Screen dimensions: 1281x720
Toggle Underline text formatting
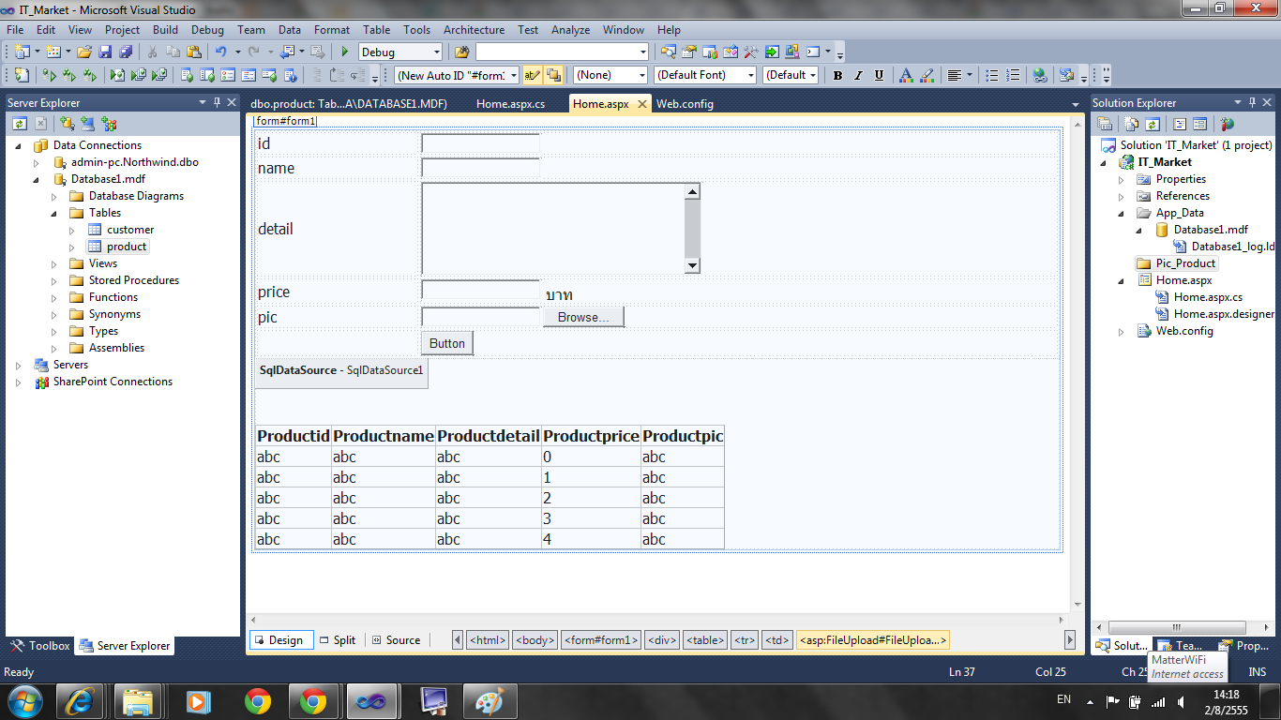click(879, 75)
